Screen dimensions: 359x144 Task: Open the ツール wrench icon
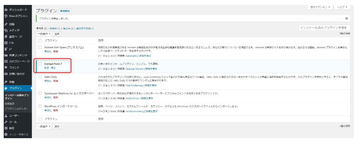click(6, 122)
